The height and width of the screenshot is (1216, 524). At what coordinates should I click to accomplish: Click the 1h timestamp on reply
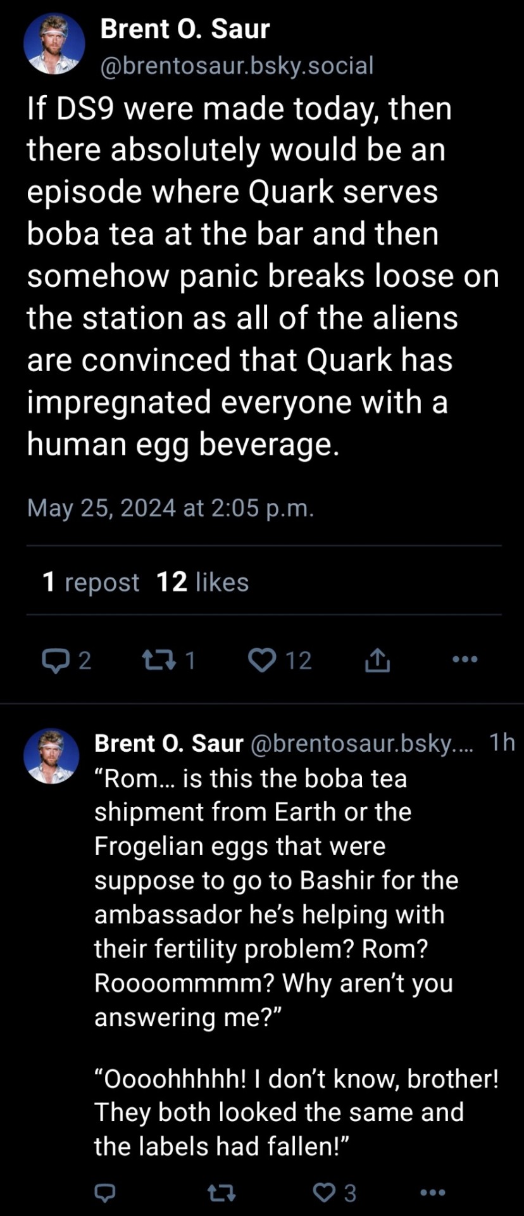502,743
